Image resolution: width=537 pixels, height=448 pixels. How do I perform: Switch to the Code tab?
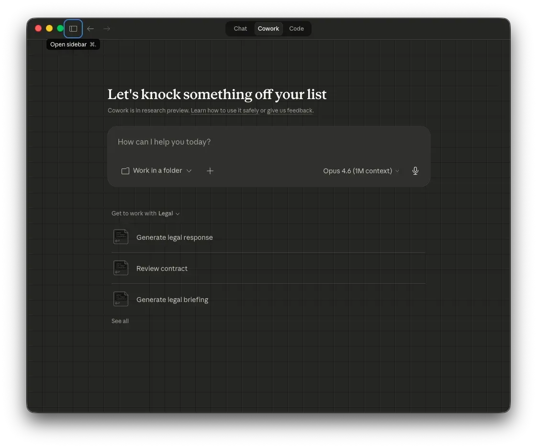click(x=296, y=29)
